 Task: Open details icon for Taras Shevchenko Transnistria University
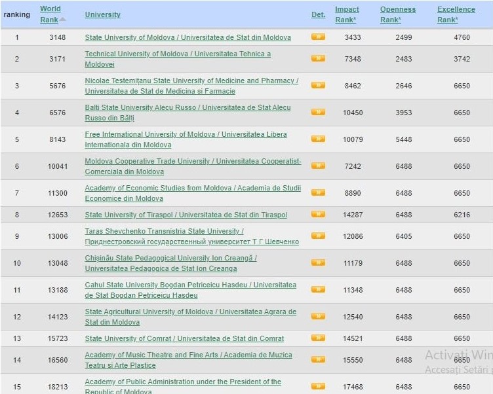pyautogui.click(x=318, y=236)
